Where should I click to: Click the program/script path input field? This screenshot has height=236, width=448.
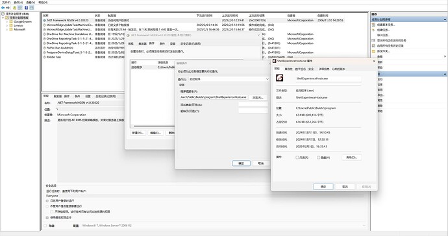tap(214, 97)
